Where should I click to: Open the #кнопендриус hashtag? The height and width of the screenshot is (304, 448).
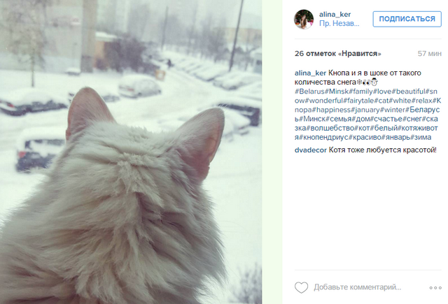323,137
